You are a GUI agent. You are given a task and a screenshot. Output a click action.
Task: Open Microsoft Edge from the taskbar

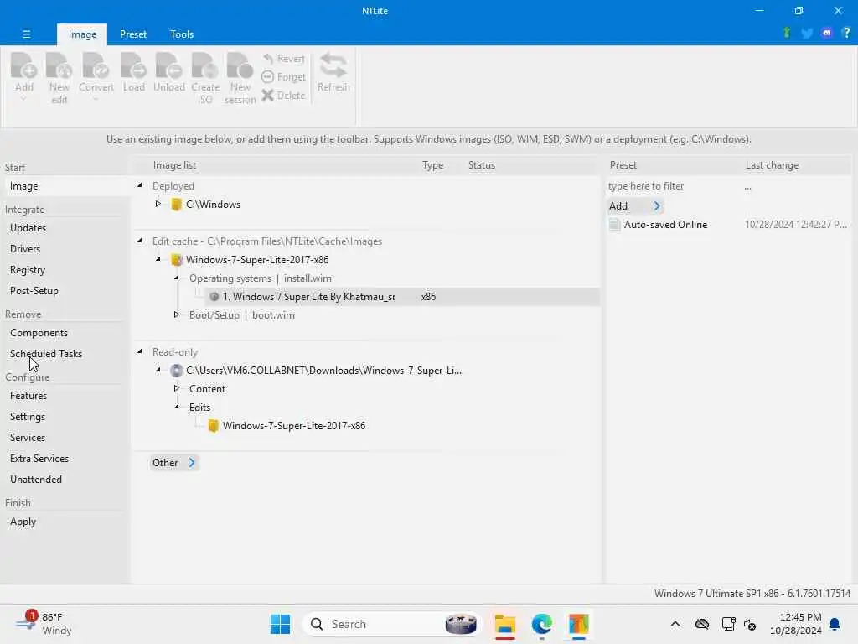[x=542, y=624]
